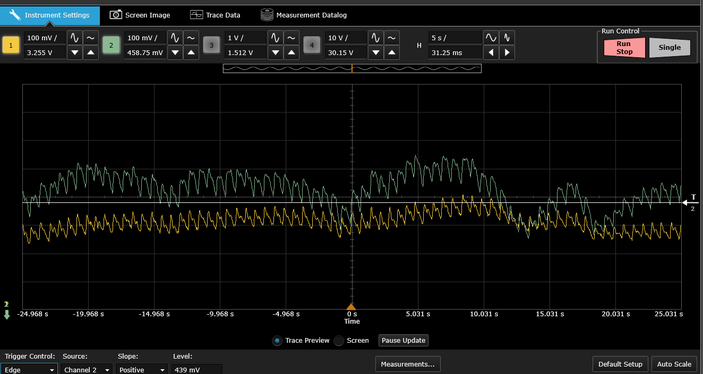Click Channel 4 offset up arrow

(392, 52)
